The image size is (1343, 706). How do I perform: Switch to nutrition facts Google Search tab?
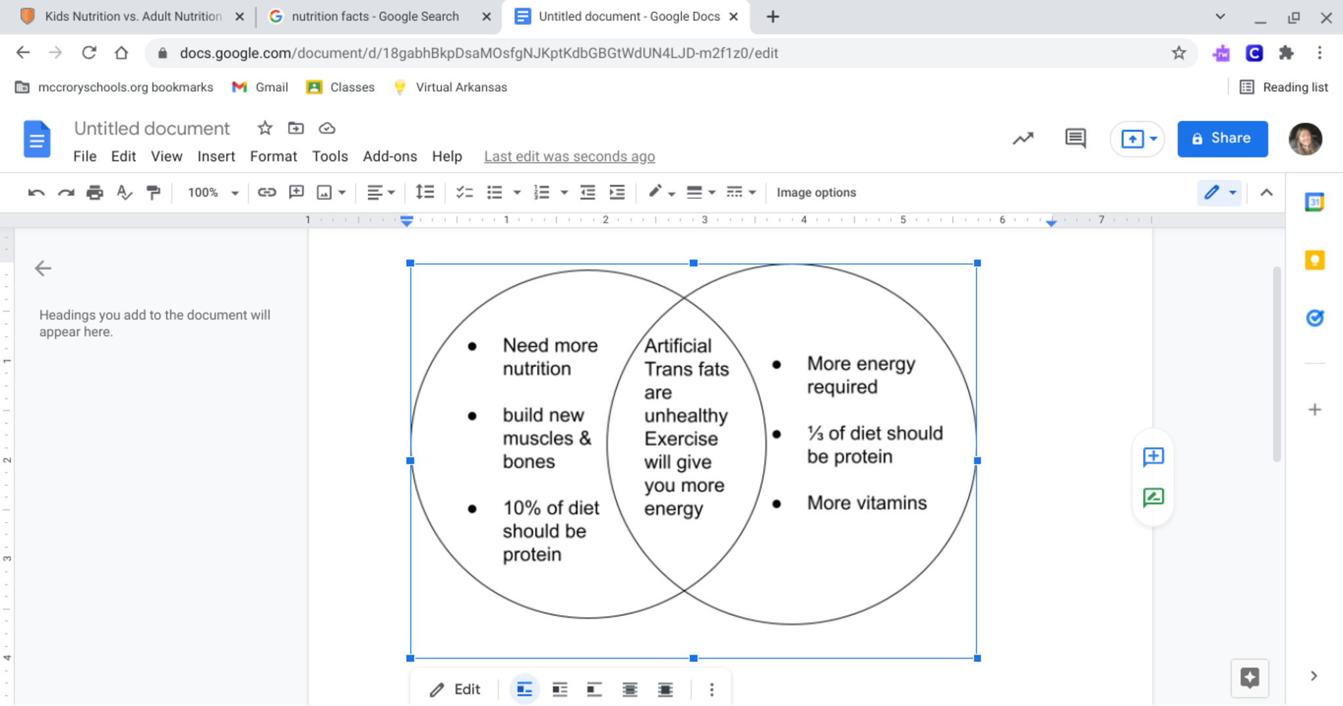375,16
